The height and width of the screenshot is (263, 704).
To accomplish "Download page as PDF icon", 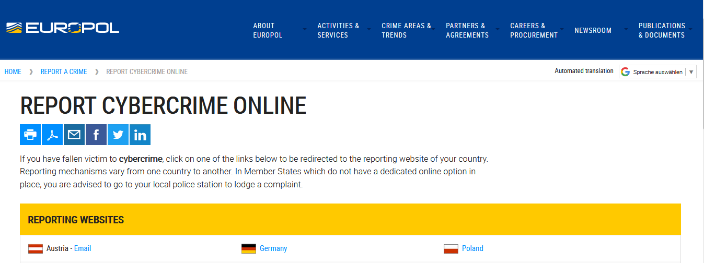I will tap(52, 135).
